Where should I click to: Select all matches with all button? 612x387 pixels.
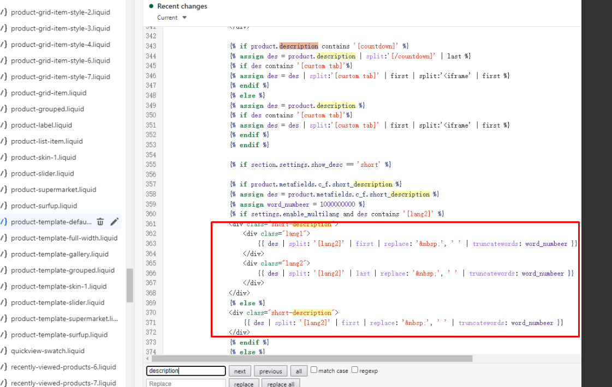coord(299,371)
